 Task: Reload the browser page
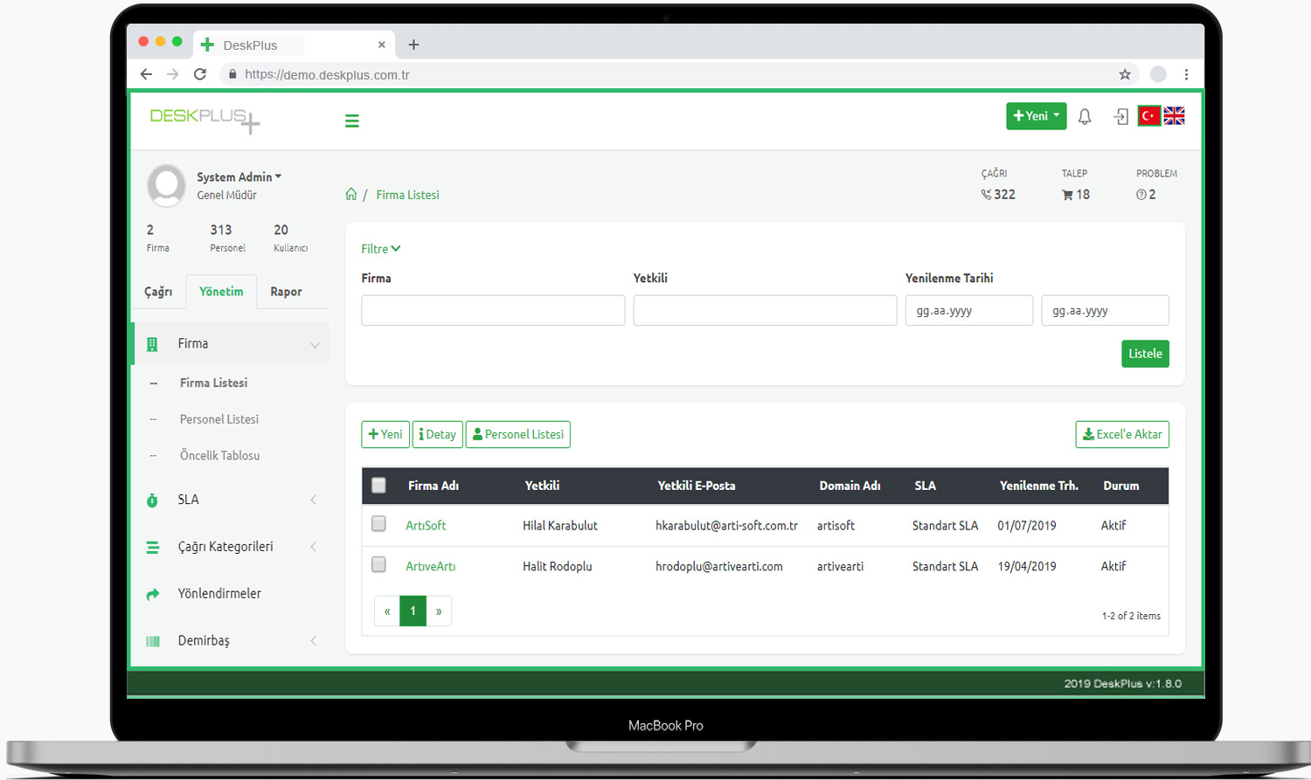(200, 74)
